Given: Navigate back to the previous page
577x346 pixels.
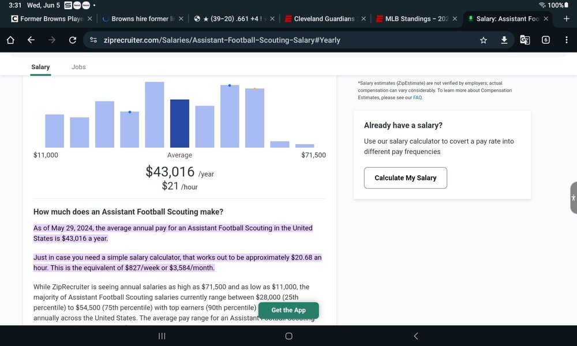Looking at the screenshot, I should click(31, 40).
